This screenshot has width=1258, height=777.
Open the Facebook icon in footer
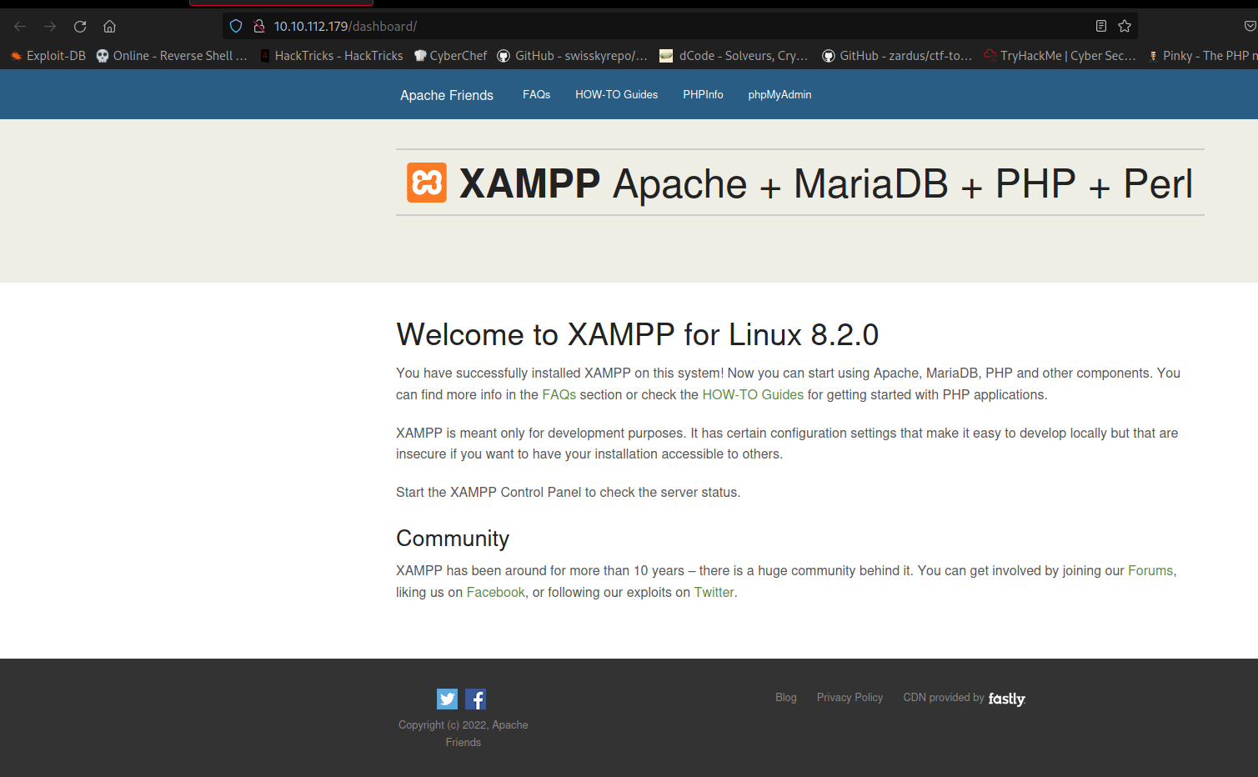click(x=475, y=699)
